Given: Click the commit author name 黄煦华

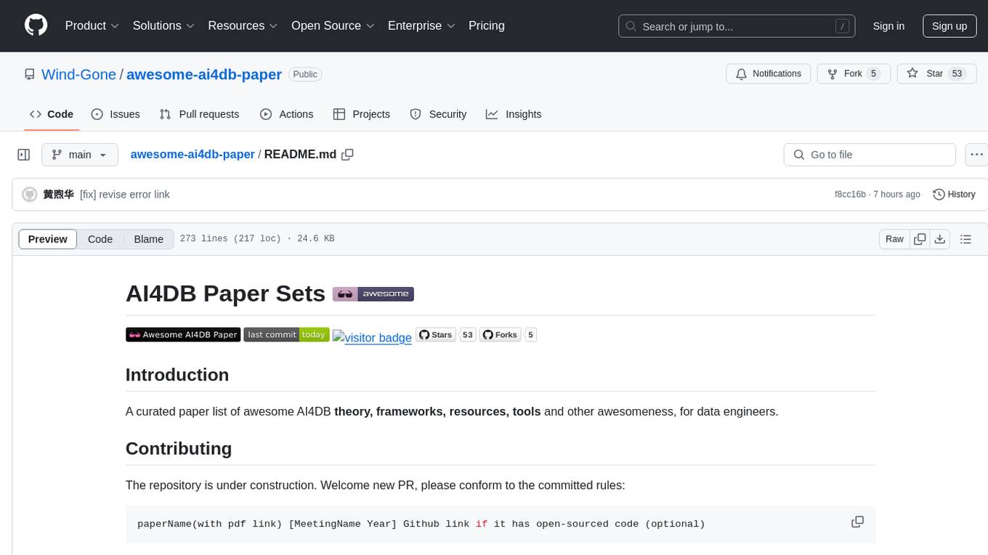Looking at the screenshot, I should [x=58, y=195].
